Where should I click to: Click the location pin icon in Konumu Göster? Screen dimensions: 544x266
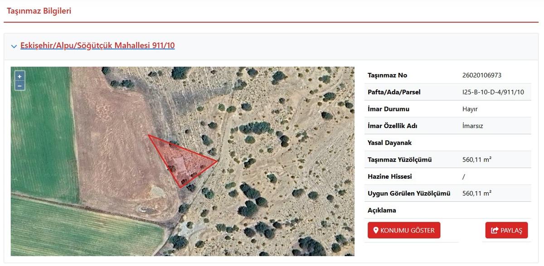pyautogui.click(x=376, y=230)
